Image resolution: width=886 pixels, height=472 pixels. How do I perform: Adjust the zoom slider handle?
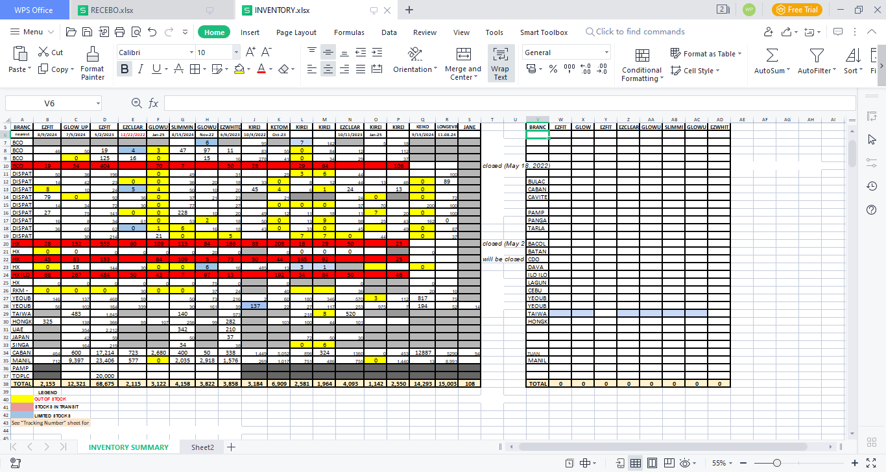[x=776, y=464]
